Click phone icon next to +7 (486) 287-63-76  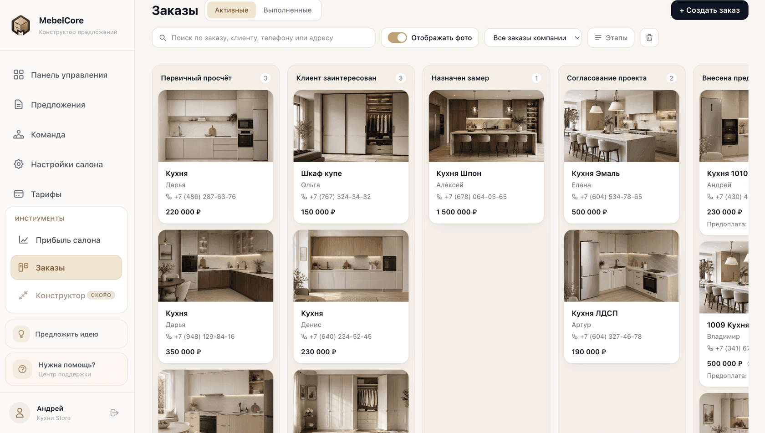coord(169,197)
